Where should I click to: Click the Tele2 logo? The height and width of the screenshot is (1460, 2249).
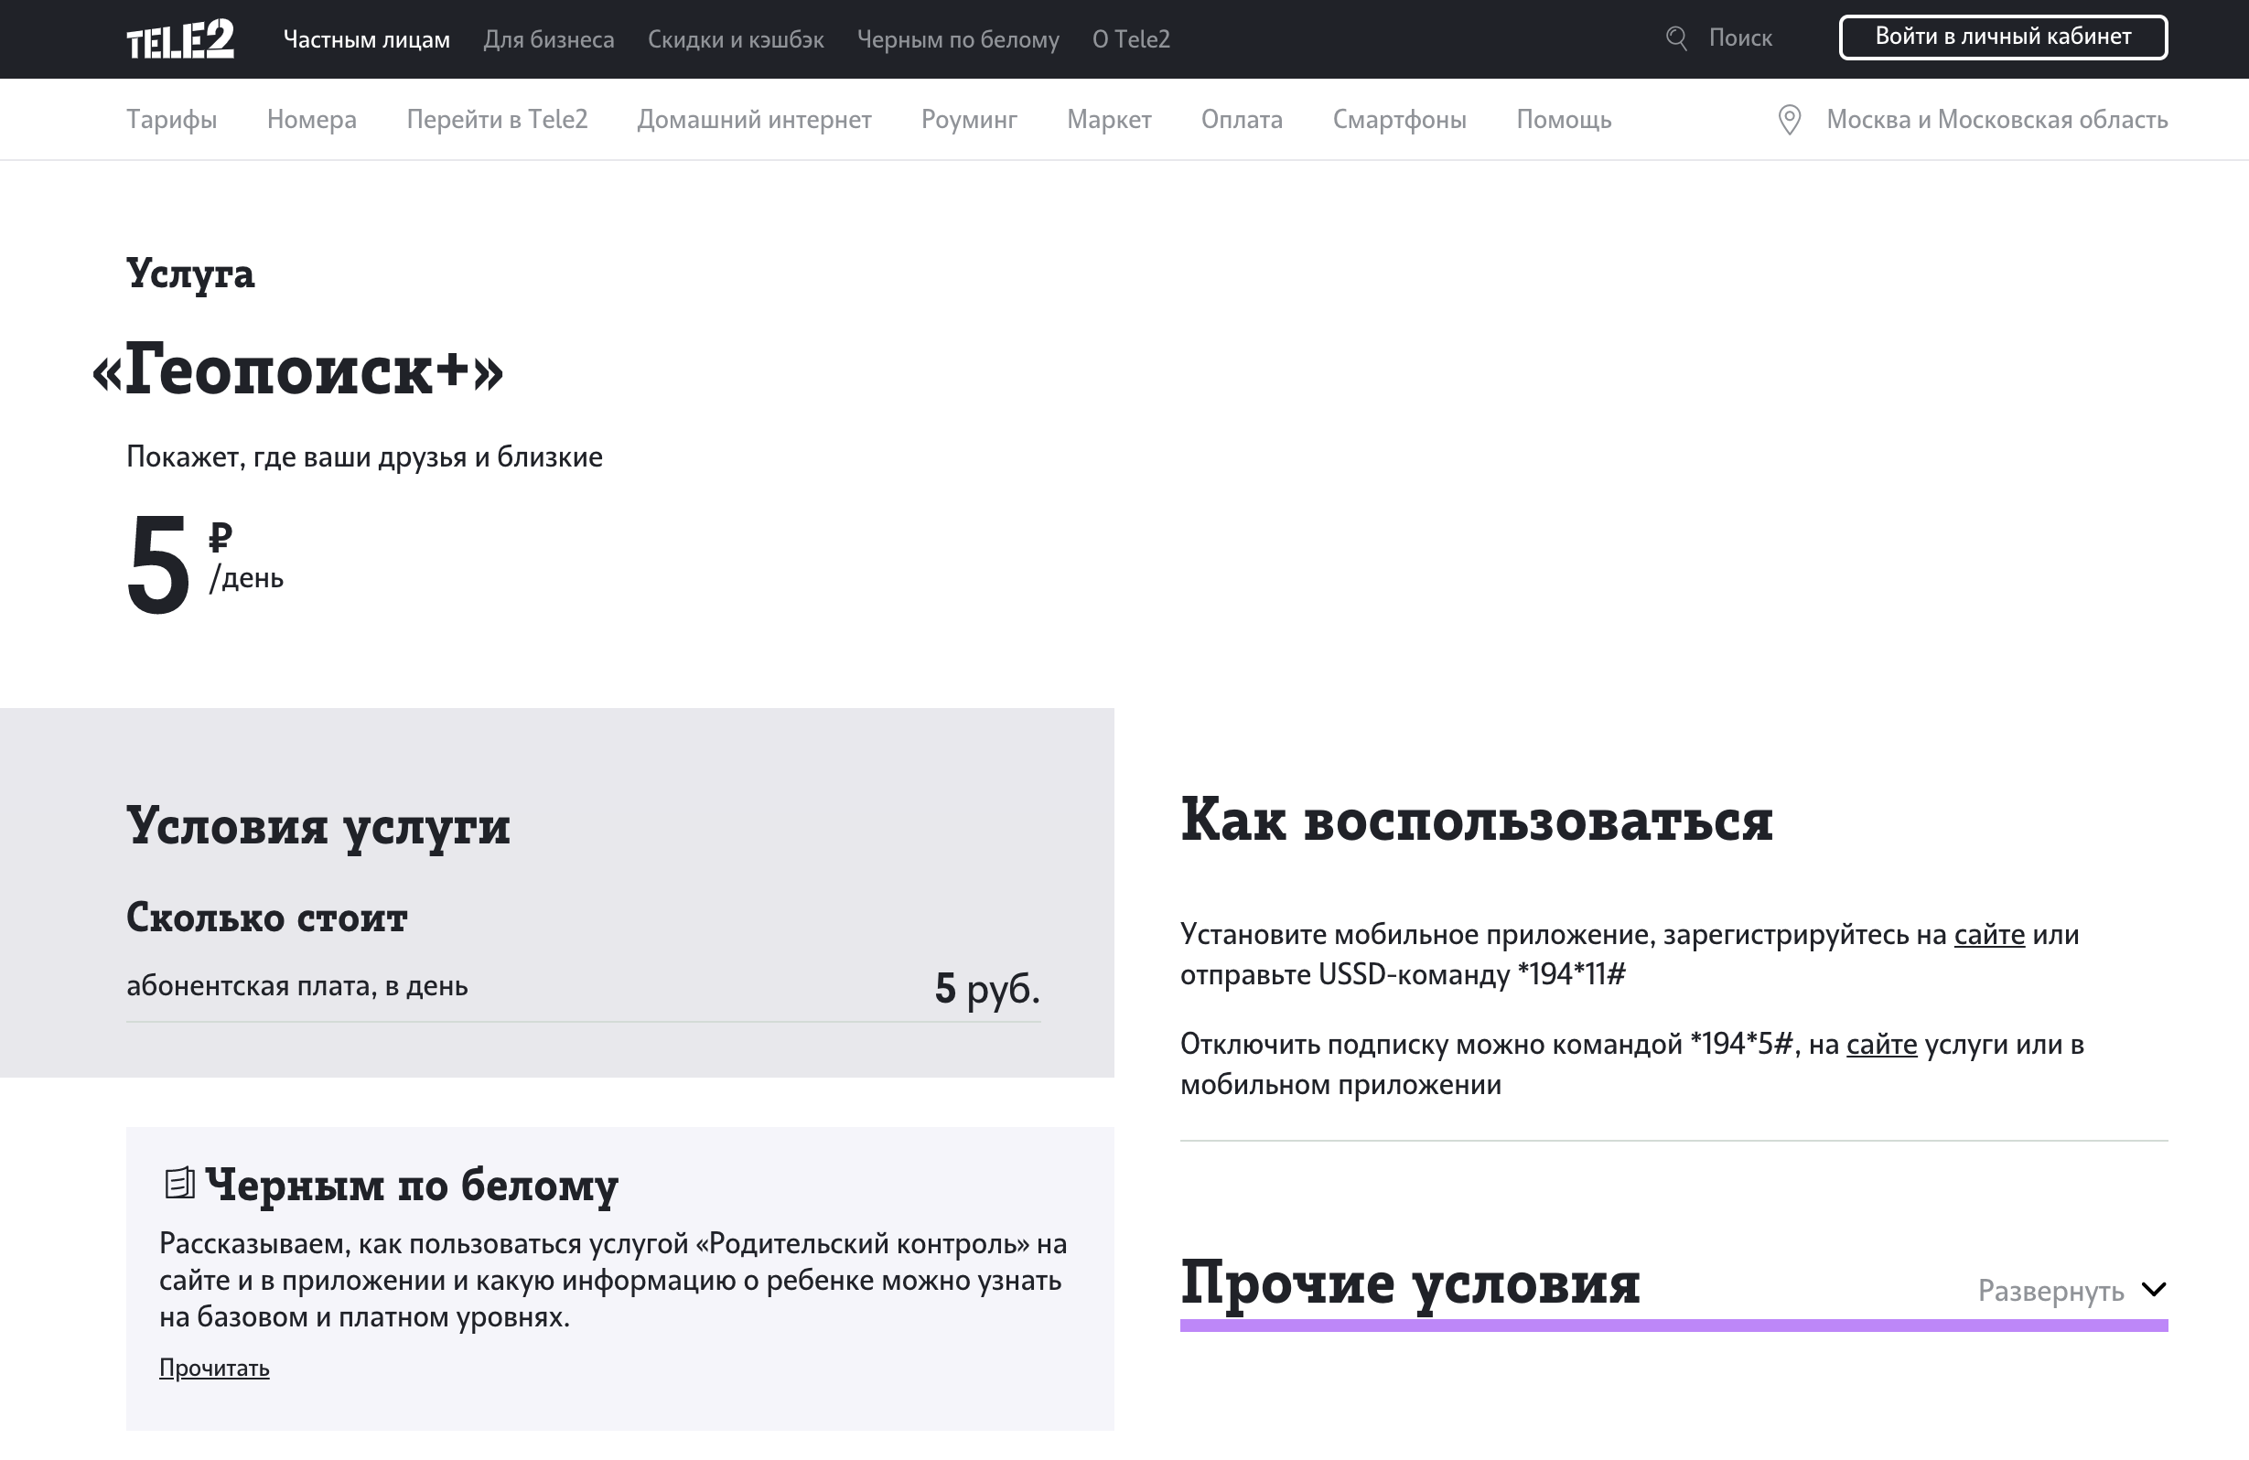click(x=180, y=39)
